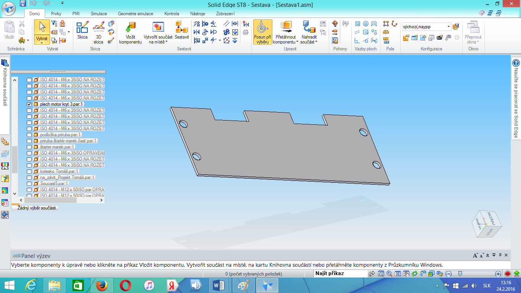Open the folder question-mark icon on left sidebar
Image resolution: width=521 pixels, height=293 pixels.
point(5,178)
